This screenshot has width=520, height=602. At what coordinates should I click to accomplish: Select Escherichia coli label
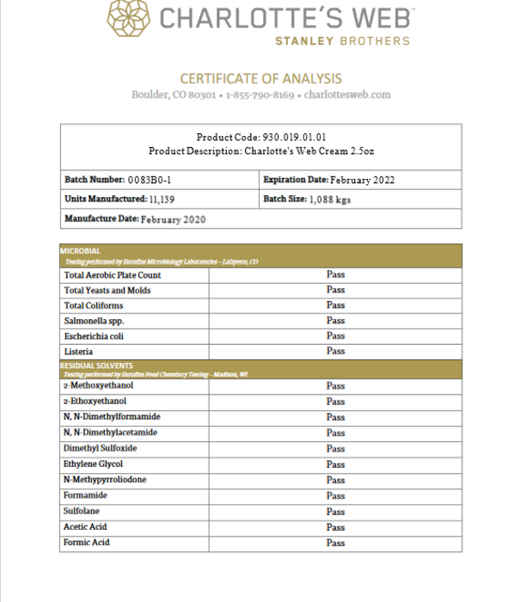[x=94, y=337]
